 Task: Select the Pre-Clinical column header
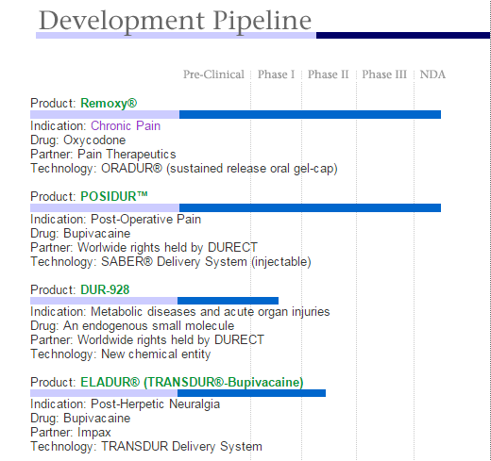coord(213,74)
